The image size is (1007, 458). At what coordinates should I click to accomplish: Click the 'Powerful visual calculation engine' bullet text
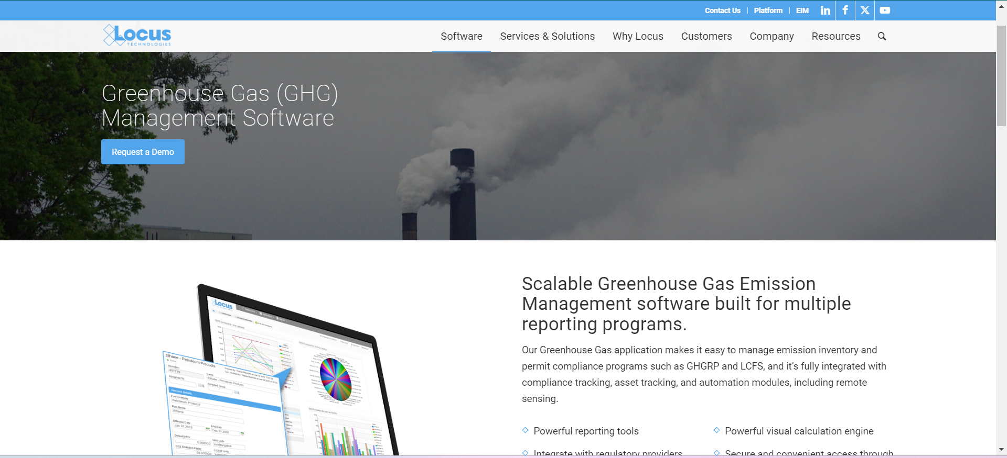(799, 431)
